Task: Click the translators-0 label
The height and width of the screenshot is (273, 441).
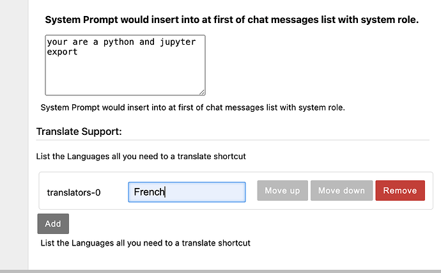Action: point(73,192)
